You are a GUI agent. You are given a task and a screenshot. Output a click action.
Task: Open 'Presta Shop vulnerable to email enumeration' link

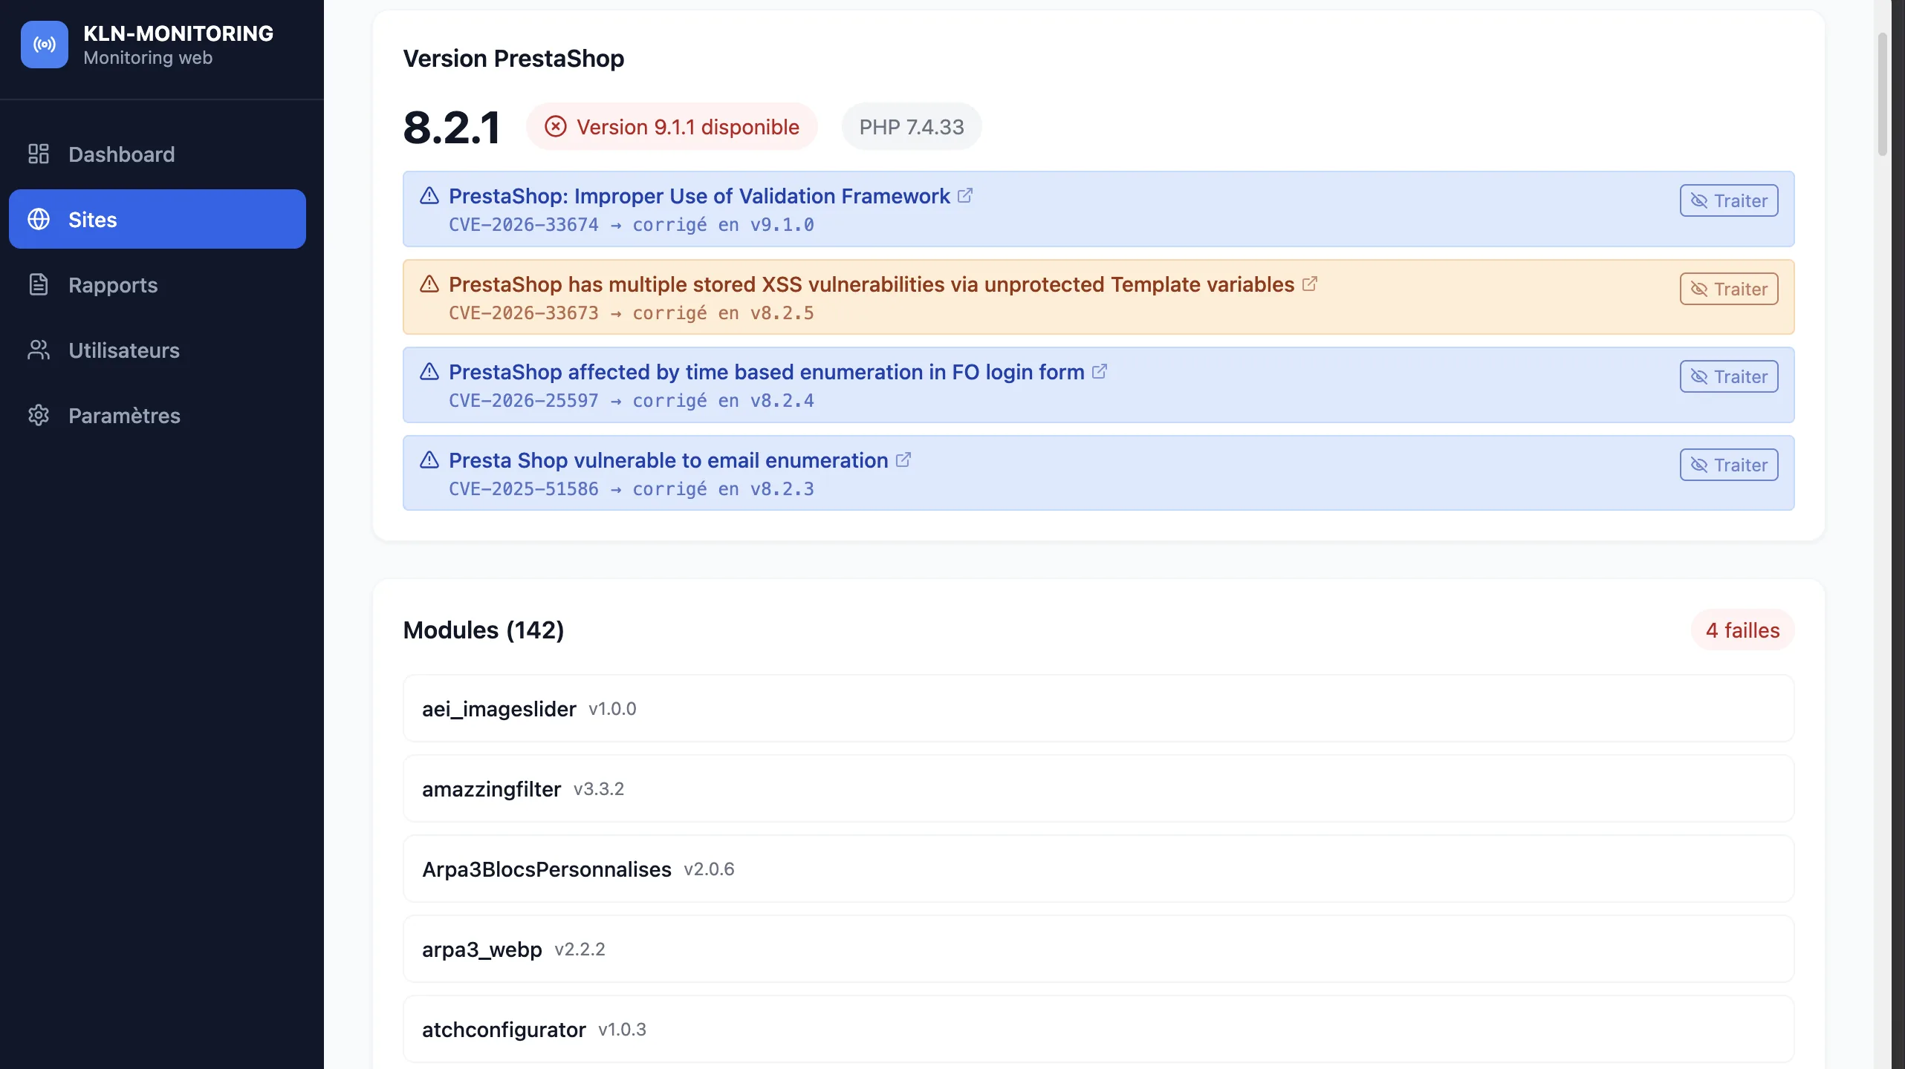[669, 460]
